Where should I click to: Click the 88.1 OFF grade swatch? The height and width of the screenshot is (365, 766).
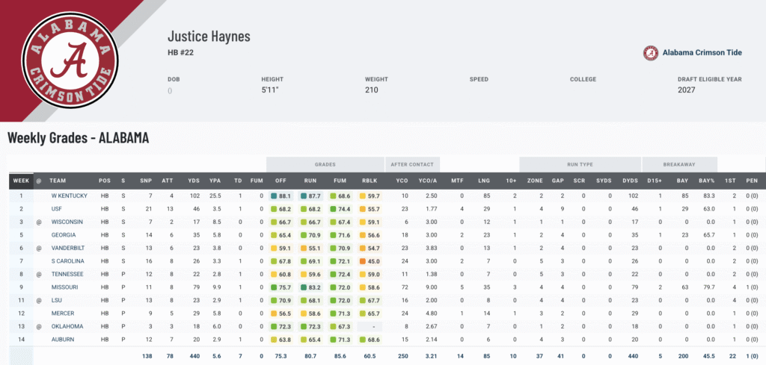274,196
